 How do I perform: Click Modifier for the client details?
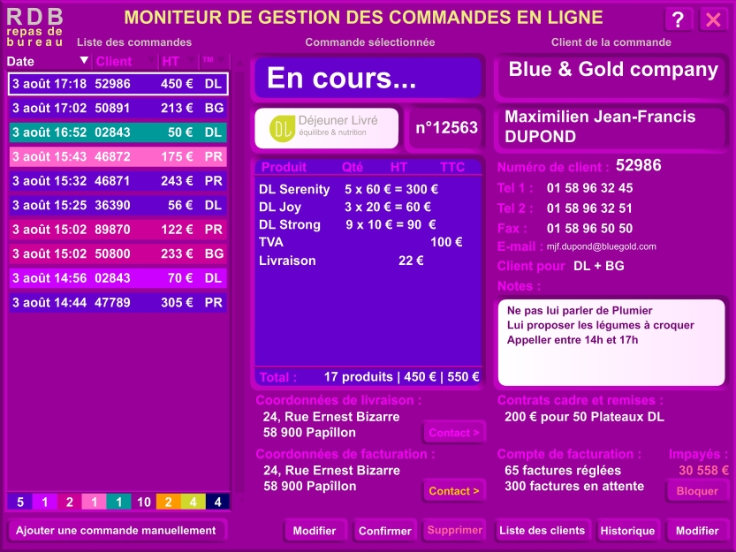(697, 531)
